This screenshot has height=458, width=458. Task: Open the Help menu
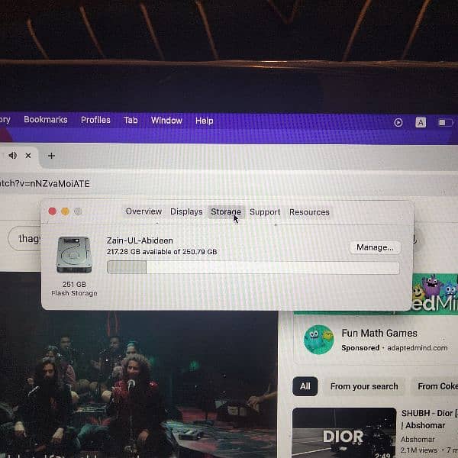[204, 121]
